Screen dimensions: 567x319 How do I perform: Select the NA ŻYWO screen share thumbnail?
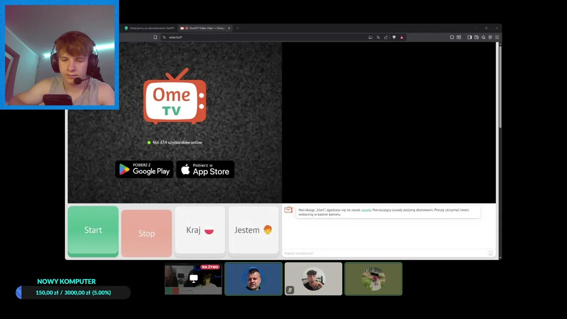point(194,279)
